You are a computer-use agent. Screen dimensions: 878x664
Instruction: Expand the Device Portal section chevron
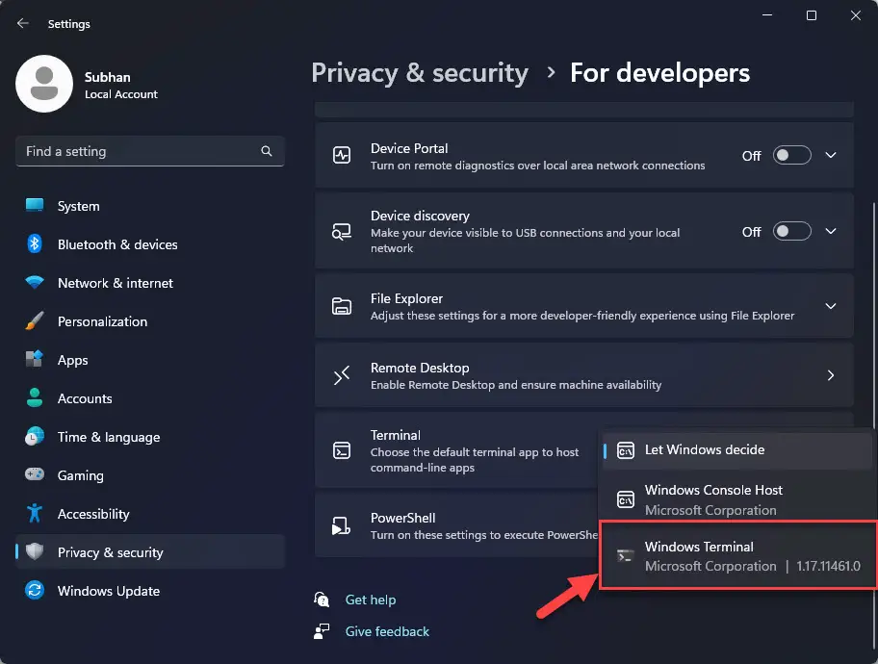pyautogui.click(x=831, y=155)
